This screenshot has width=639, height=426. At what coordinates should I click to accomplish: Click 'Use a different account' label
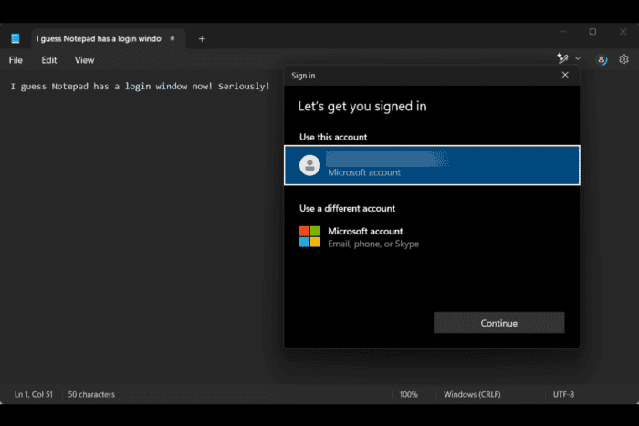347,209
